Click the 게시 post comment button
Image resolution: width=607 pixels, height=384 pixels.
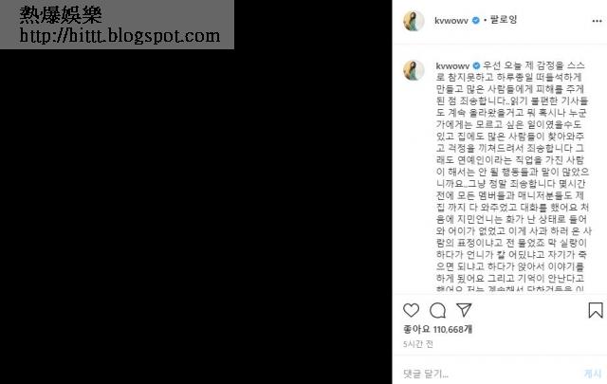coord(592,374)
